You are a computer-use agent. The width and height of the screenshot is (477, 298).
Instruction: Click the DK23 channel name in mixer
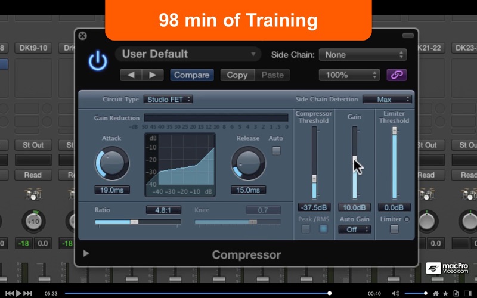[x=464, y=48]
